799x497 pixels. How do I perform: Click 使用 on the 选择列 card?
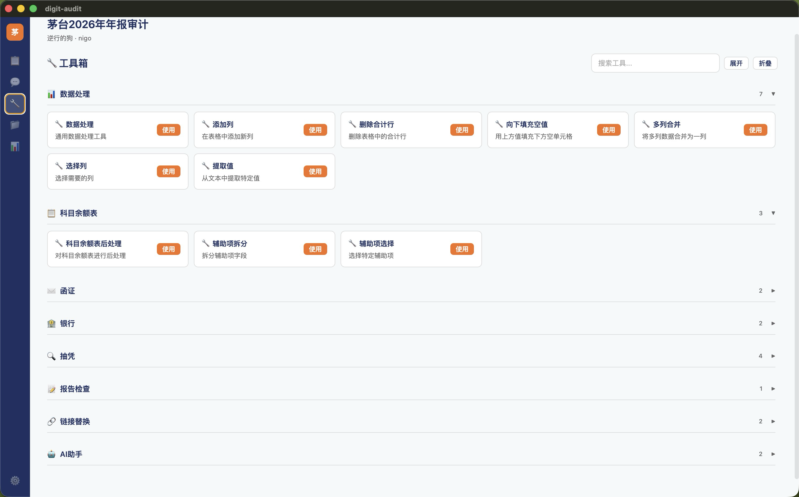click(168, 171)
